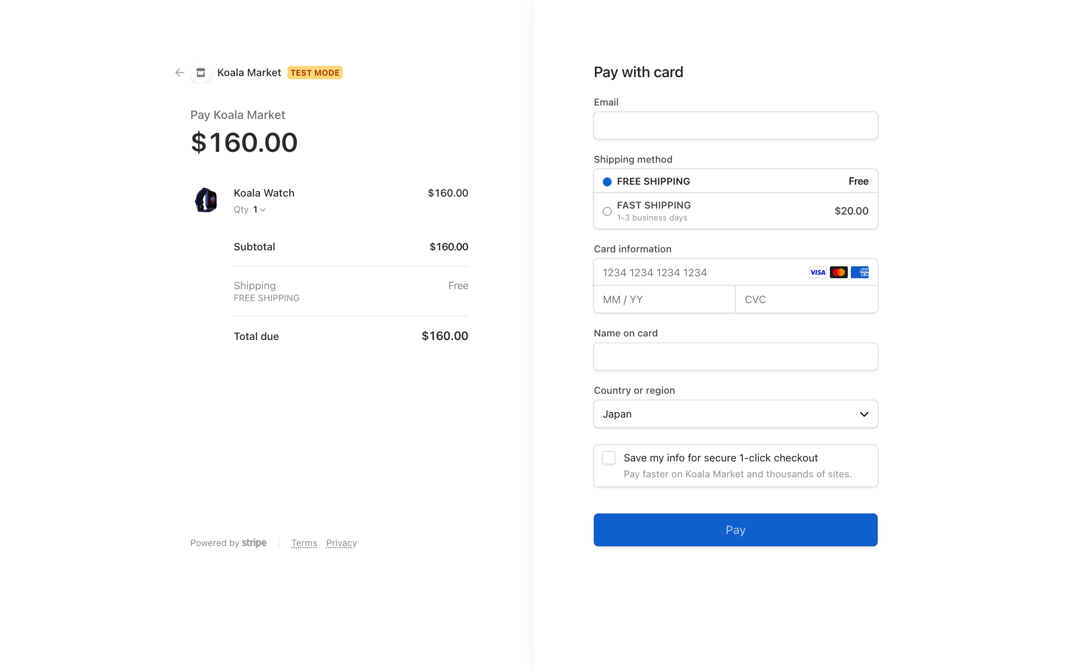Select the FAST SHIPPING radio option
The height and width of the screenshot is (670, 1070).
click(x=607, y=212)
